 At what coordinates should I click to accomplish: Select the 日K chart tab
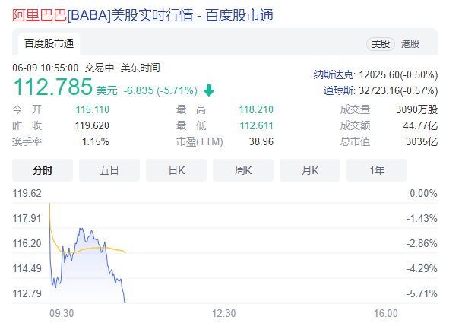(x=176, y=170)
